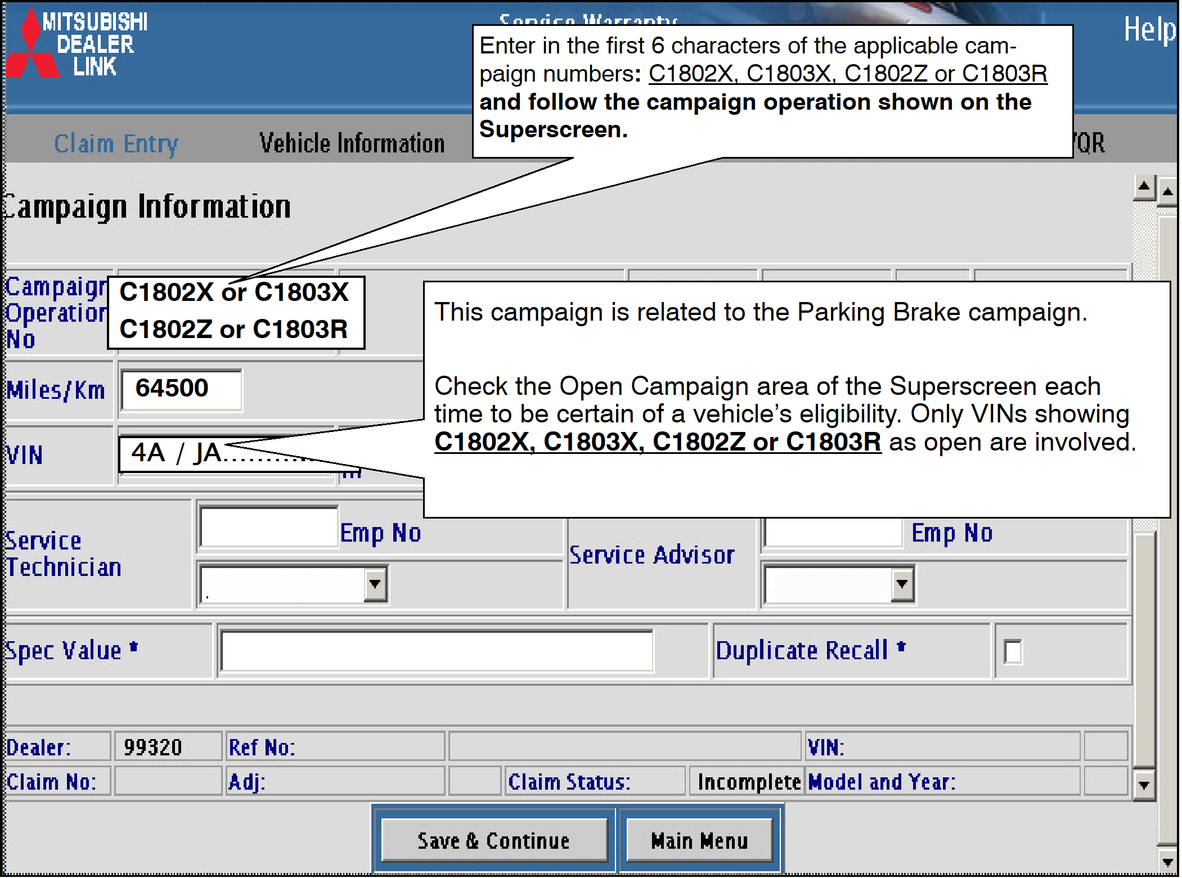The width and height of the screenshot is (1182, 878).
Task: Enable the Duplicate Recall checkbox
Action: pyautogui.click(x=1012, y=652)
